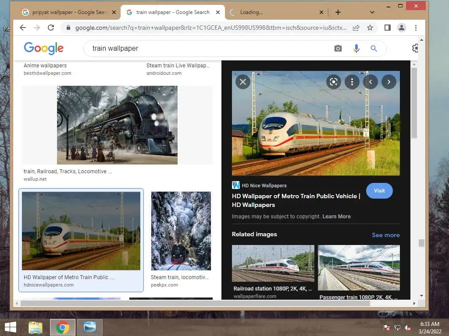The width and height of the screenshot is (449, 336).
Task: Click the Chrome taskbar icon
Action: point(63,327)
